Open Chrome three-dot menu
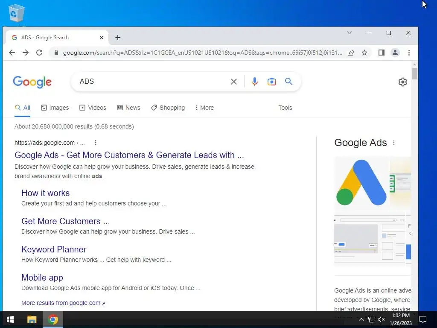 pyautogui.click(x=409, y=53)
